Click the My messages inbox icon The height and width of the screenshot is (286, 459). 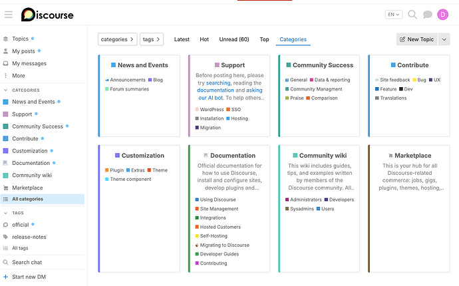(x=5, y=64)
